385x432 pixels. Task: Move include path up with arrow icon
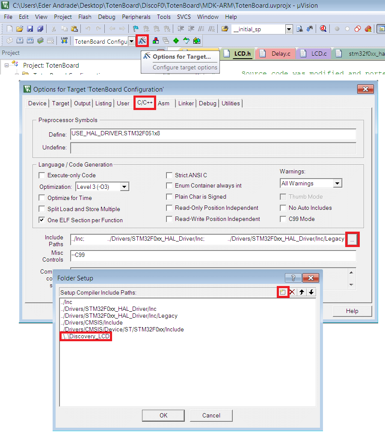coord(302,292)
